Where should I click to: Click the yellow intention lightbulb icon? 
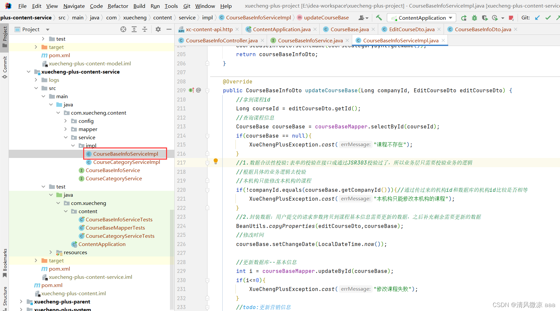216,161
